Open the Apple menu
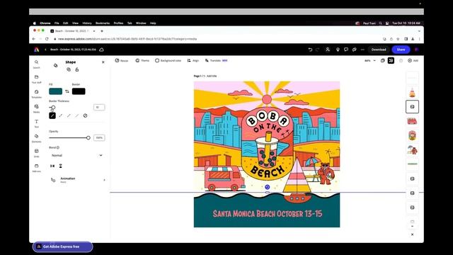This screenshot has height=255, width=453. coord(35,23)
